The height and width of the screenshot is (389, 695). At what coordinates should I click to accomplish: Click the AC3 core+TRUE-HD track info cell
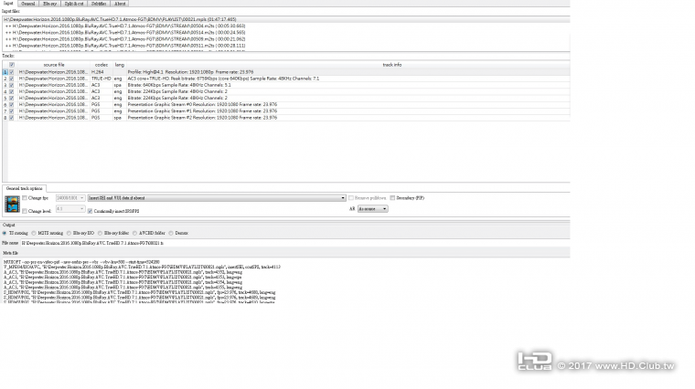347,79
